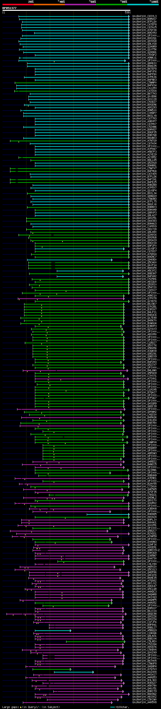The width and height of the screenshot is (161, 709).
Task: Select the UniRef100_A8IQU0 label
Action: pos(144,282)
